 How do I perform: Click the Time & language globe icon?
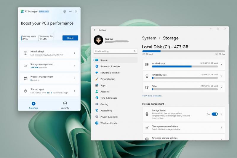97,98
